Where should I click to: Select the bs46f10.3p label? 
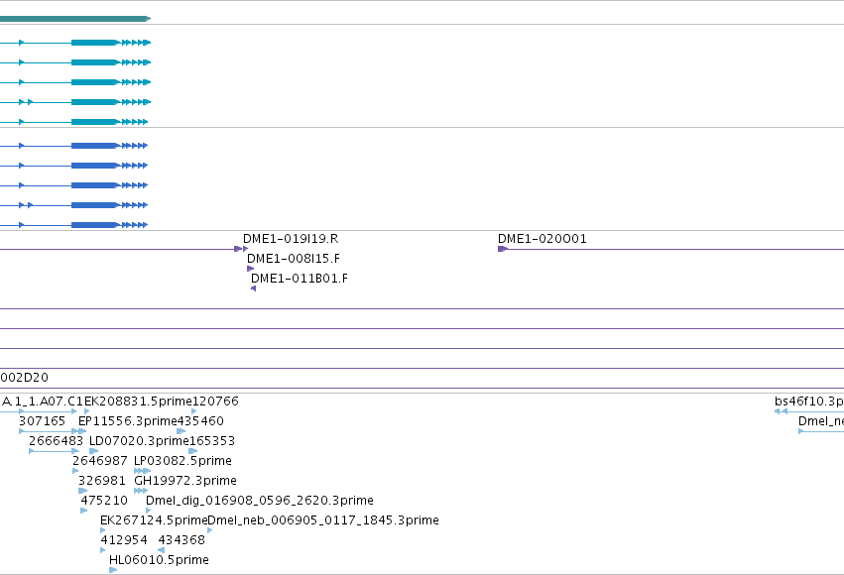click(x=809, y=402)
